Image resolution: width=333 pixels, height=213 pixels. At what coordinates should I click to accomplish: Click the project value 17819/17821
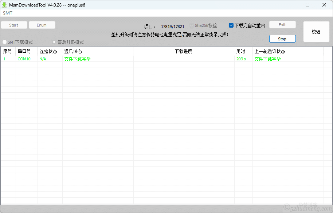(173, 27)
